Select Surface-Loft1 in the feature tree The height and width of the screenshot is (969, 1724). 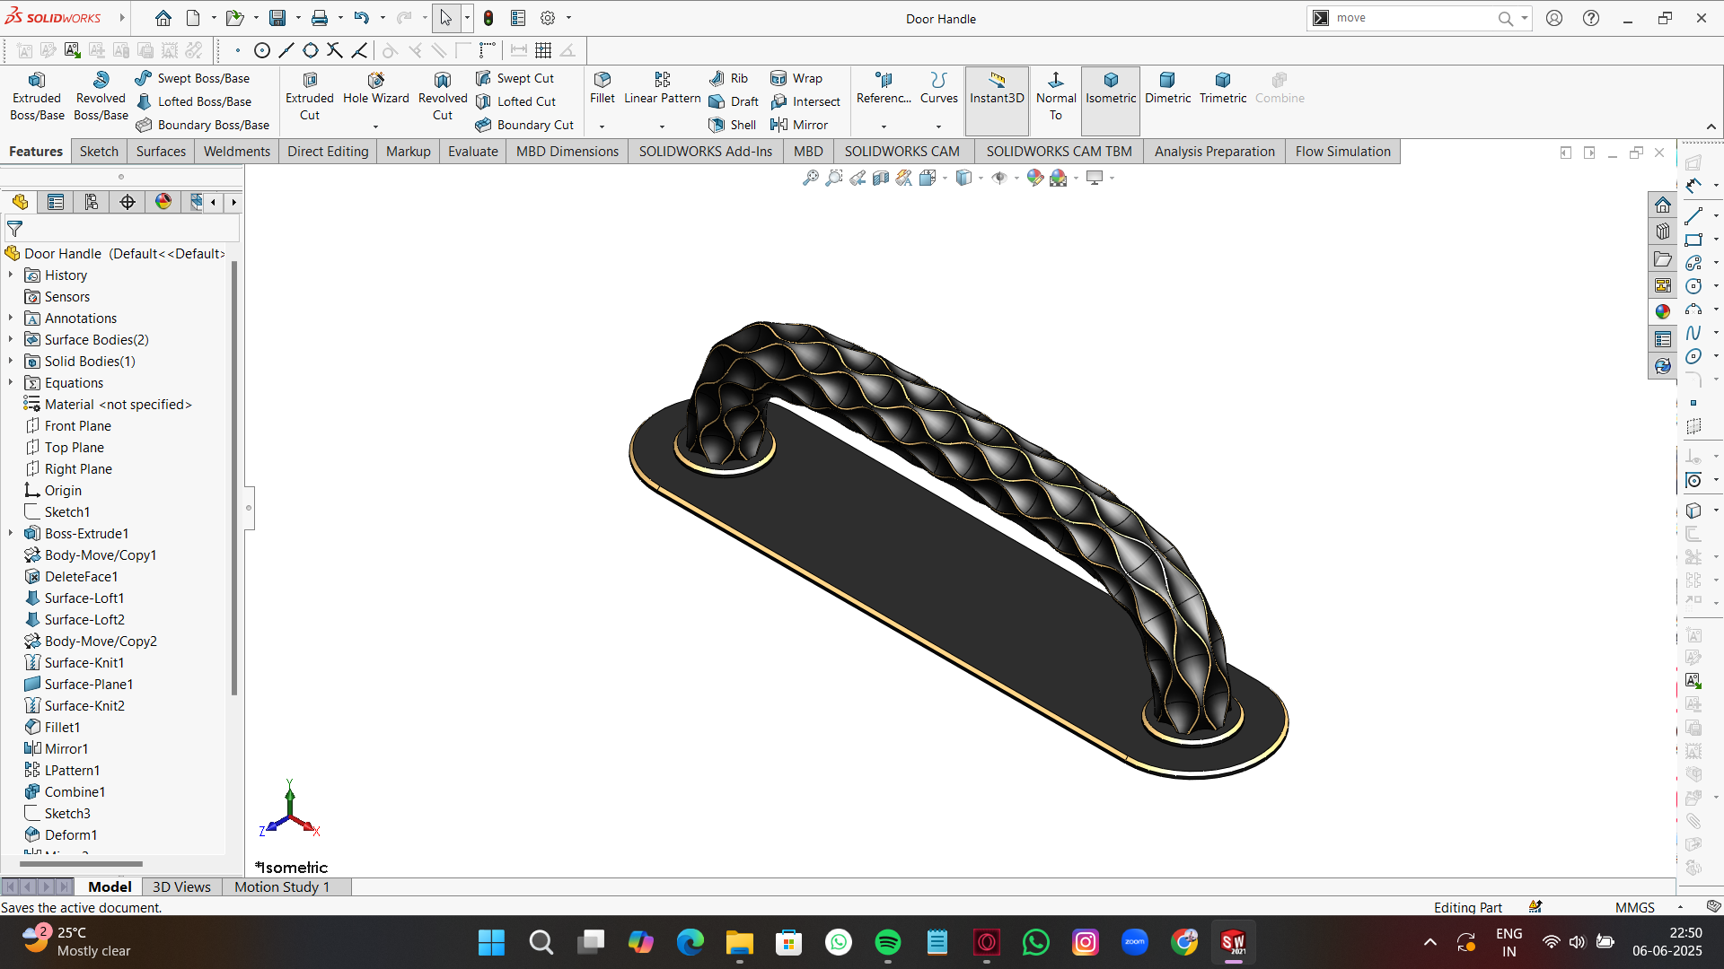tap(75, 598)
